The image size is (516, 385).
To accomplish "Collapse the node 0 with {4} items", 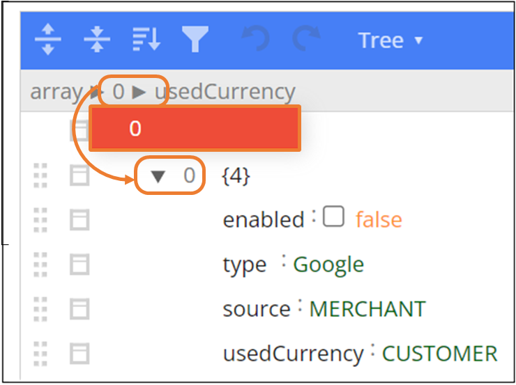I will point(158,176).
